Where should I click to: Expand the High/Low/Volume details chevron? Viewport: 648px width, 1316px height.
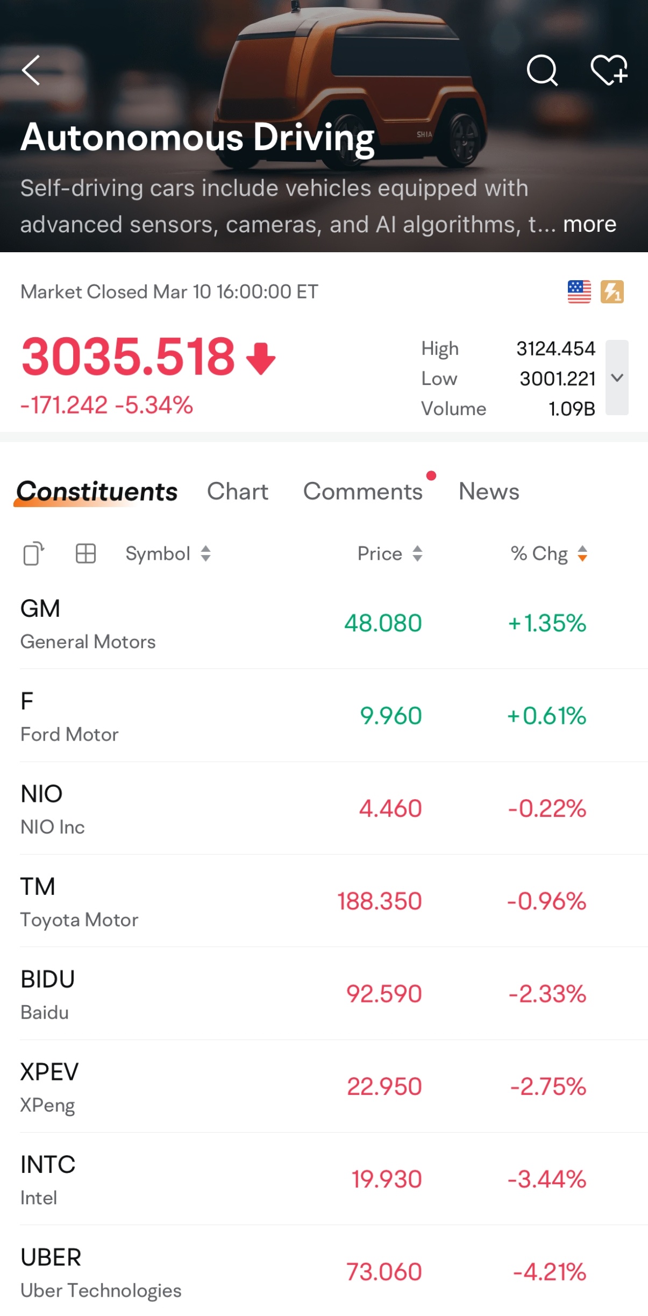(x=617, y=378)
